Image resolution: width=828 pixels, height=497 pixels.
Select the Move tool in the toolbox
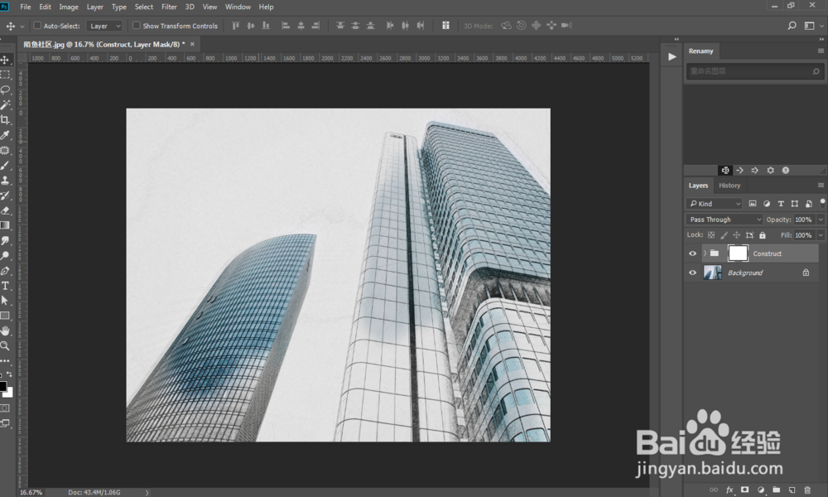(x=5, y=60)
